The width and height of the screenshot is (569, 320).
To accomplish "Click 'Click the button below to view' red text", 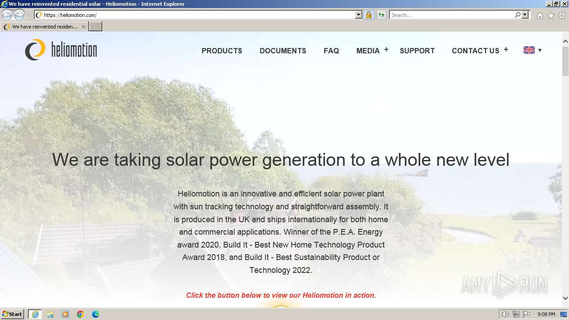I will pyautogui.click(x=281, y=295).
